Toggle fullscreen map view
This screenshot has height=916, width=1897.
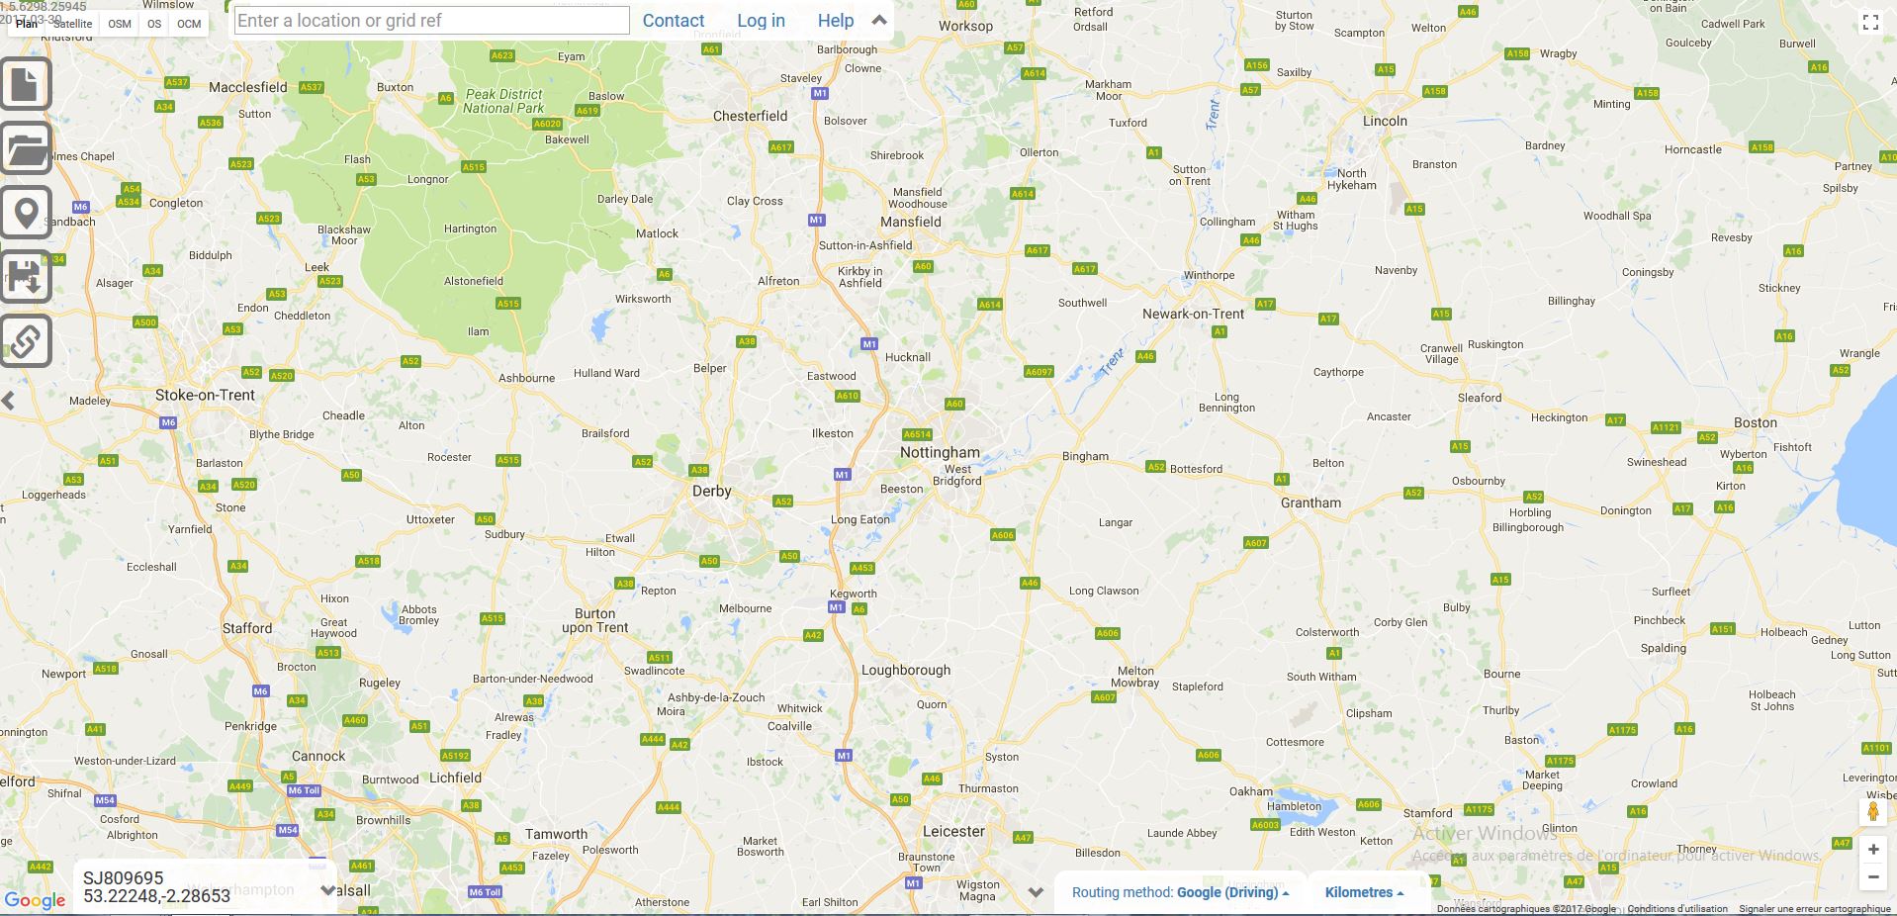(x=1870, y=23)
